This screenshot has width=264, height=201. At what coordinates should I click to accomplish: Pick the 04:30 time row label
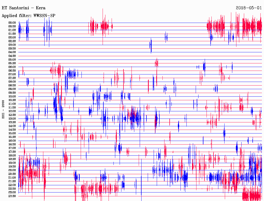click(12, 56)
